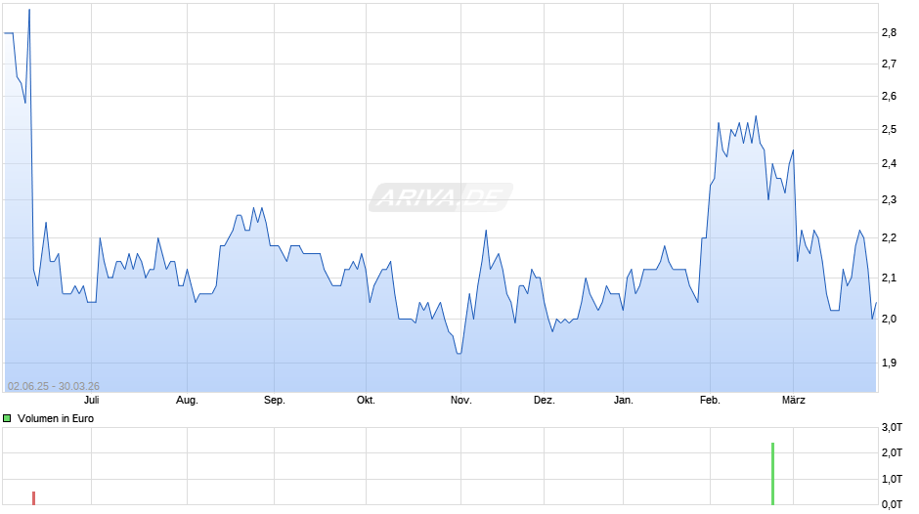This screenshot has height=514, width=919.
Task: Click the 'Sep.' month axis label
Action: 275,401
